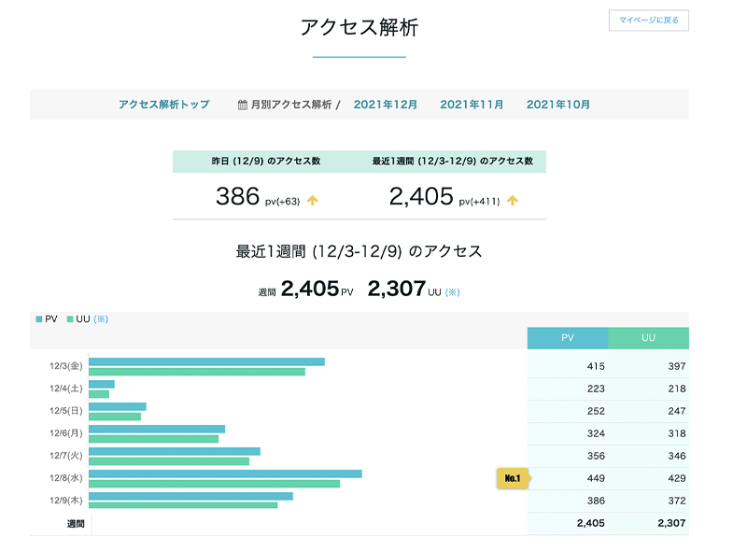
Task: Open アクセス解析トップ link
Action: point(163,105)
